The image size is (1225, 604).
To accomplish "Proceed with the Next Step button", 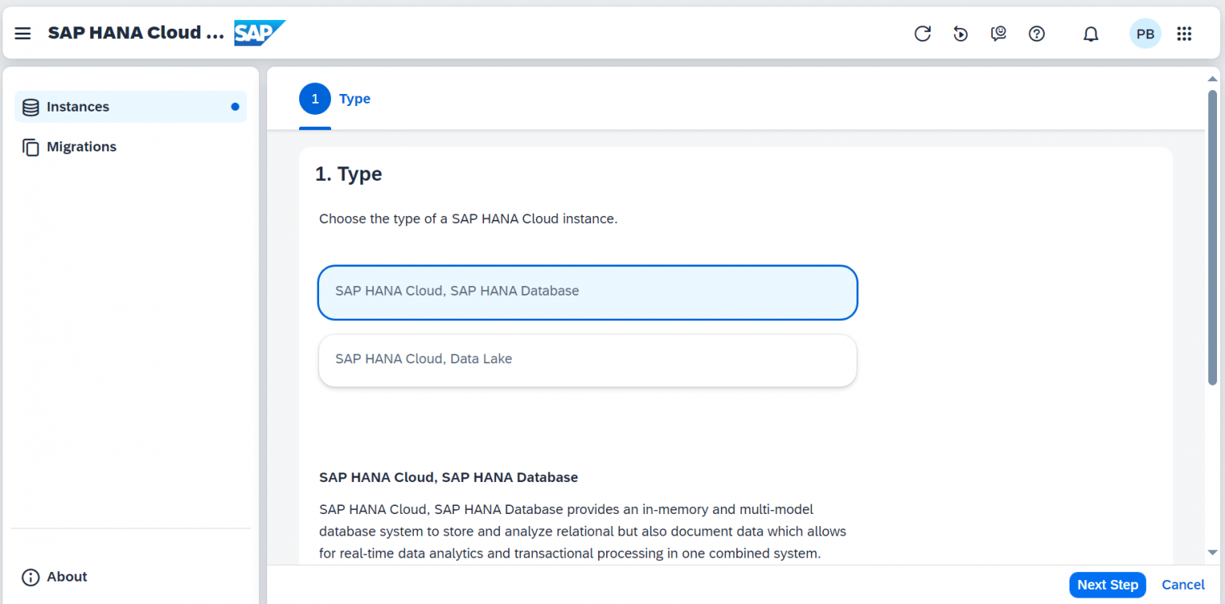I will point(1108,584).
